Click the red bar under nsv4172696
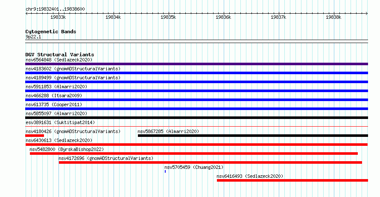 tap(210, 162)
